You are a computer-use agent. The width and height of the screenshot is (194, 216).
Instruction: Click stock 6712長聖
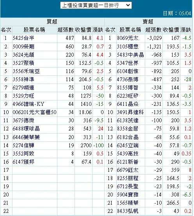128,187
